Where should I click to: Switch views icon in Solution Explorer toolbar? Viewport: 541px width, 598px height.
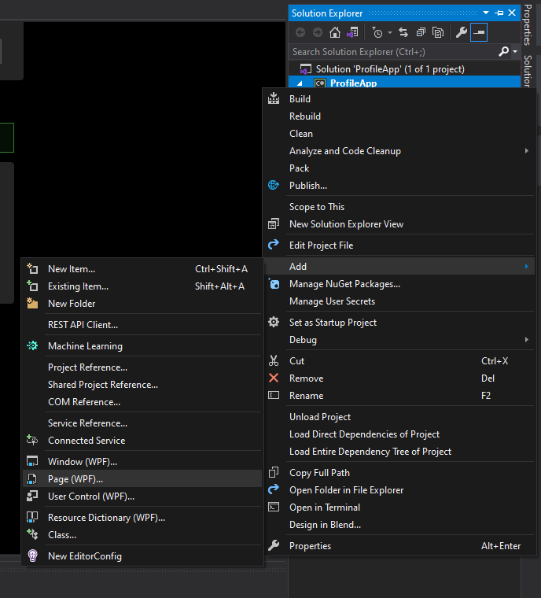(352, 32)
